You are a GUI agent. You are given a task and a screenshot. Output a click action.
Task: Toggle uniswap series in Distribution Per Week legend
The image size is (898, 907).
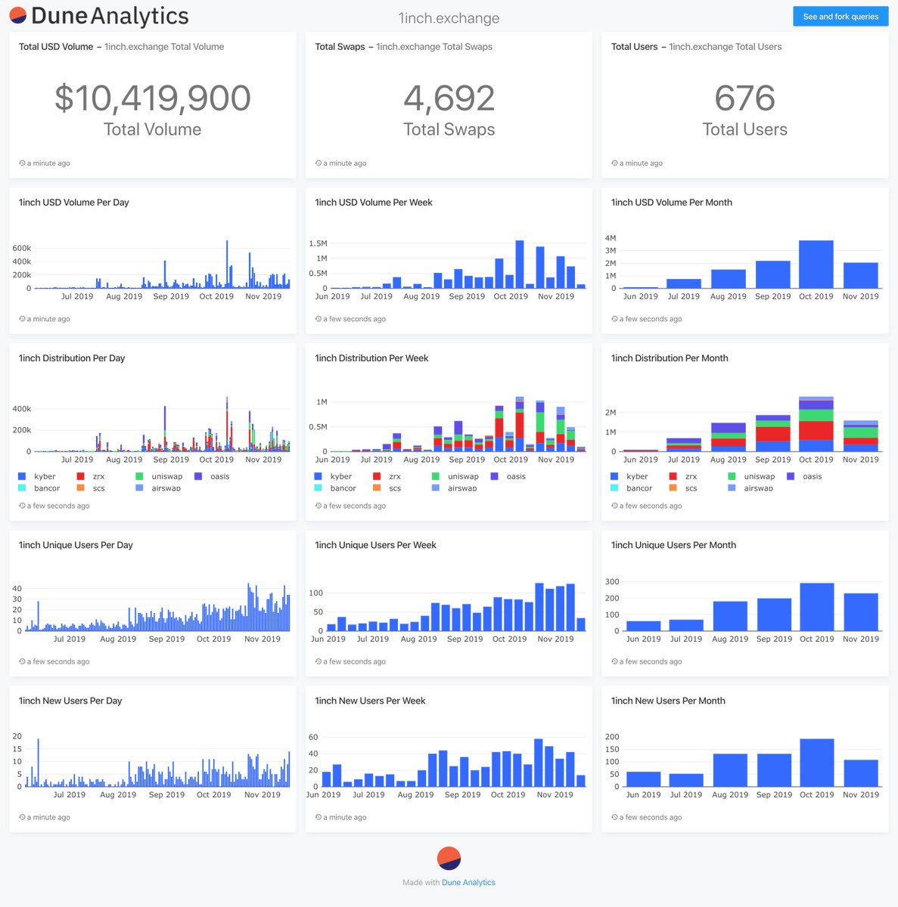(455, 476)
